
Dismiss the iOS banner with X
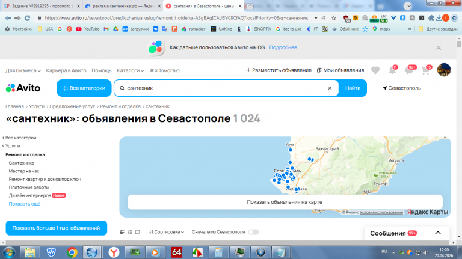(x=439, y=47)
